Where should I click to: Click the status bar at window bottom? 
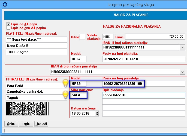[x=95, y=131]
